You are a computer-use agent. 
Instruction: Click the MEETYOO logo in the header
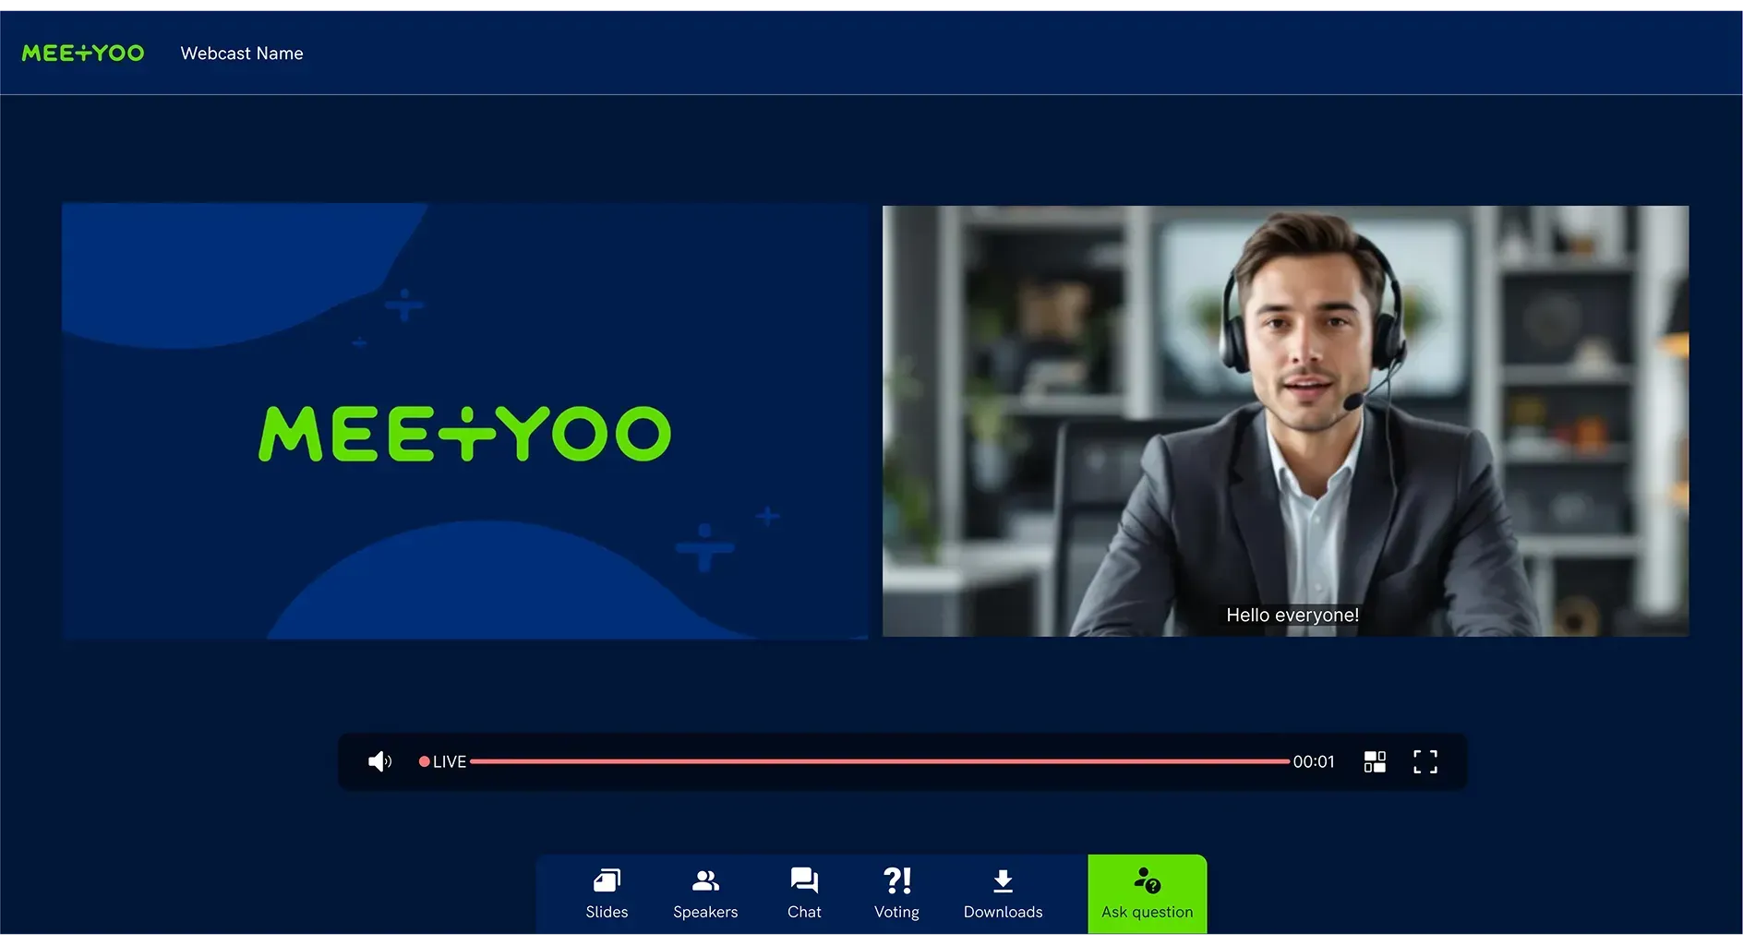click(82, 53)
